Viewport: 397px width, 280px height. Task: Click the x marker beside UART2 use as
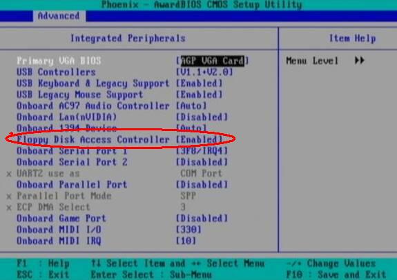click(x=9, y=174)
